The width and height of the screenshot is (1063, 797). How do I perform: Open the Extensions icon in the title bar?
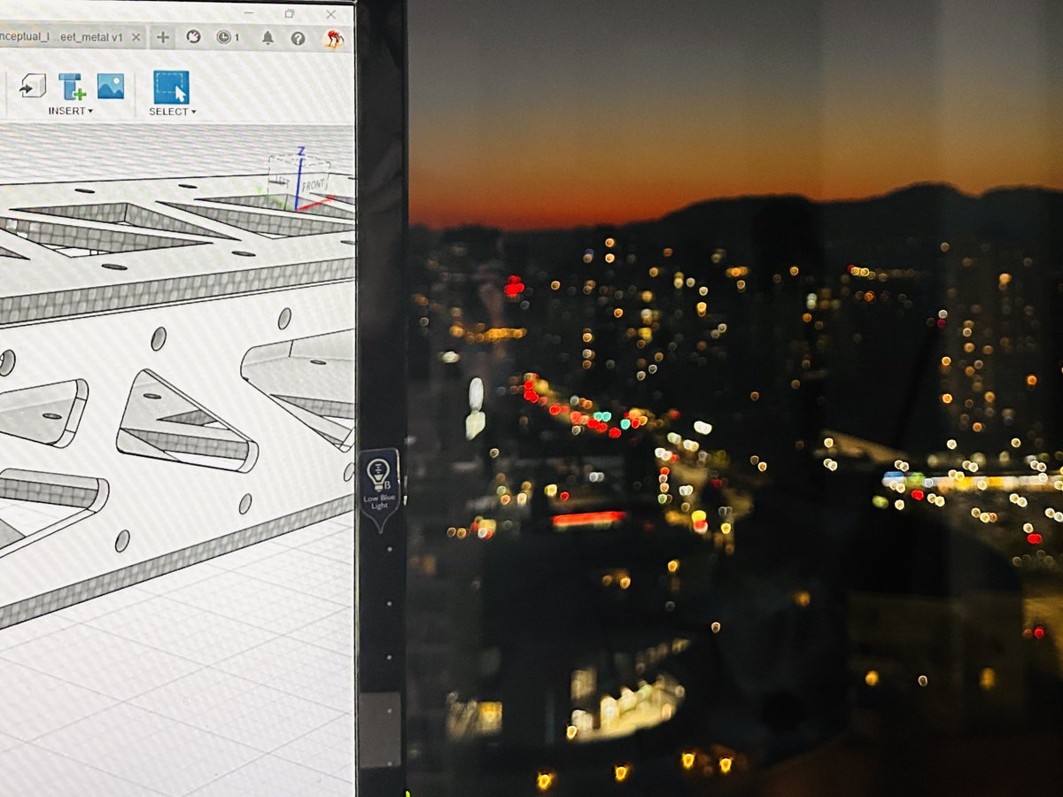click(194, 37)
